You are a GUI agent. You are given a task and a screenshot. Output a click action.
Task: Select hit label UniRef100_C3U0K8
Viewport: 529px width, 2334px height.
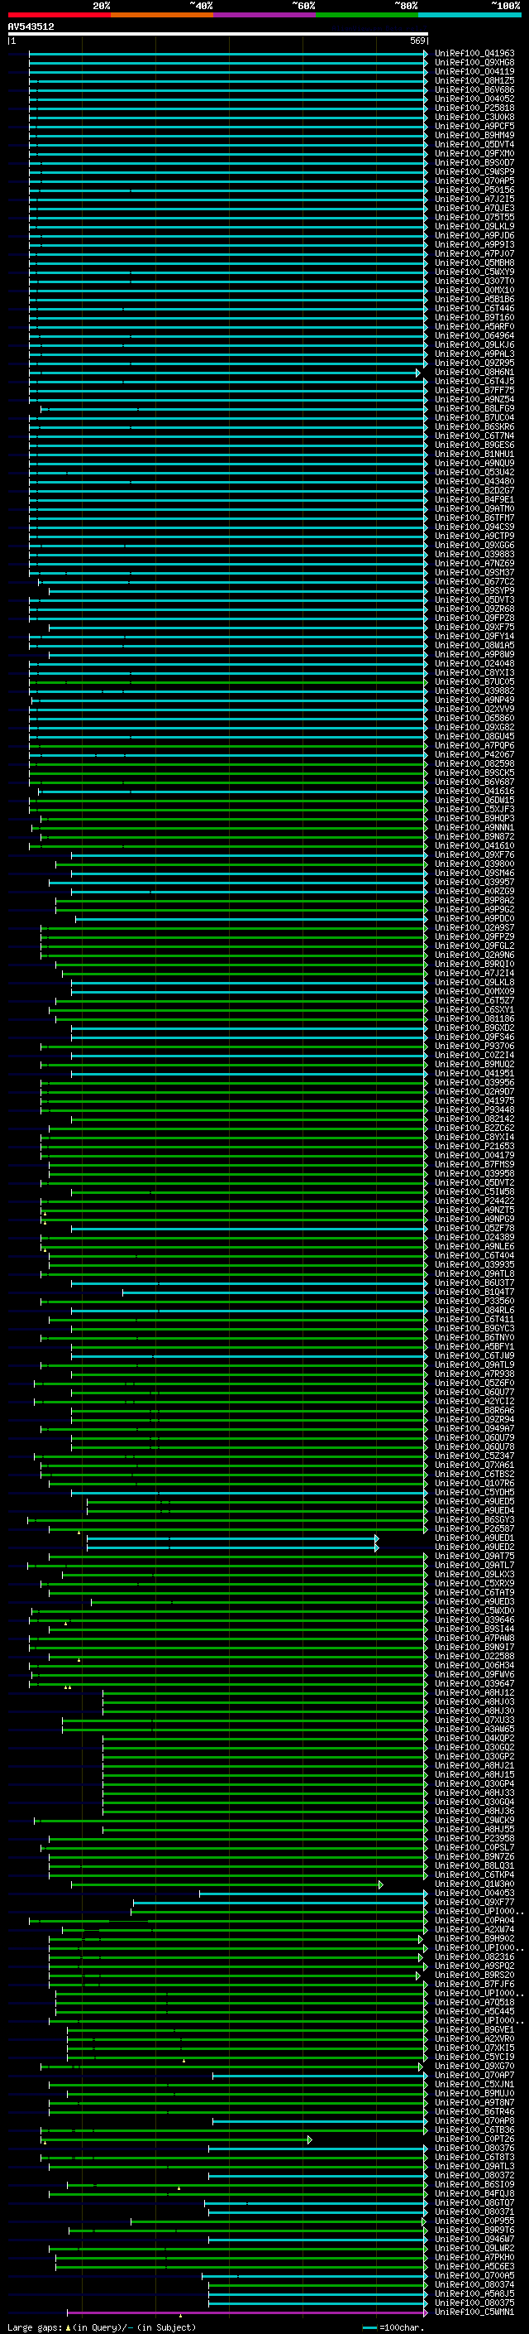(474, 117)
